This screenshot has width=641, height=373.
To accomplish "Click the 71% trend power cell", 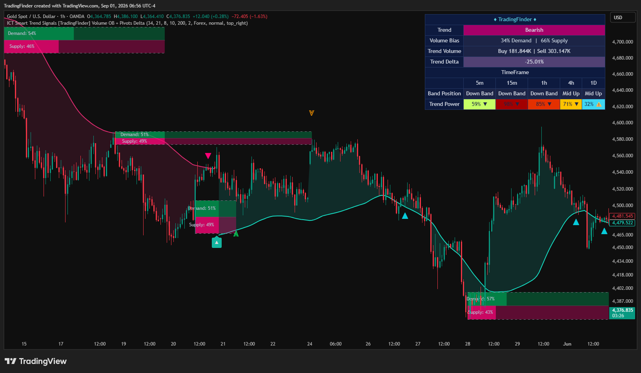I will (x=571, y=104).
